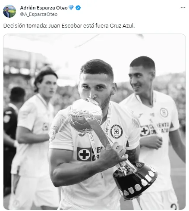Open the black-and-white photo attachment
Viewport: 189px width, 211px height.
pos(94,122)
